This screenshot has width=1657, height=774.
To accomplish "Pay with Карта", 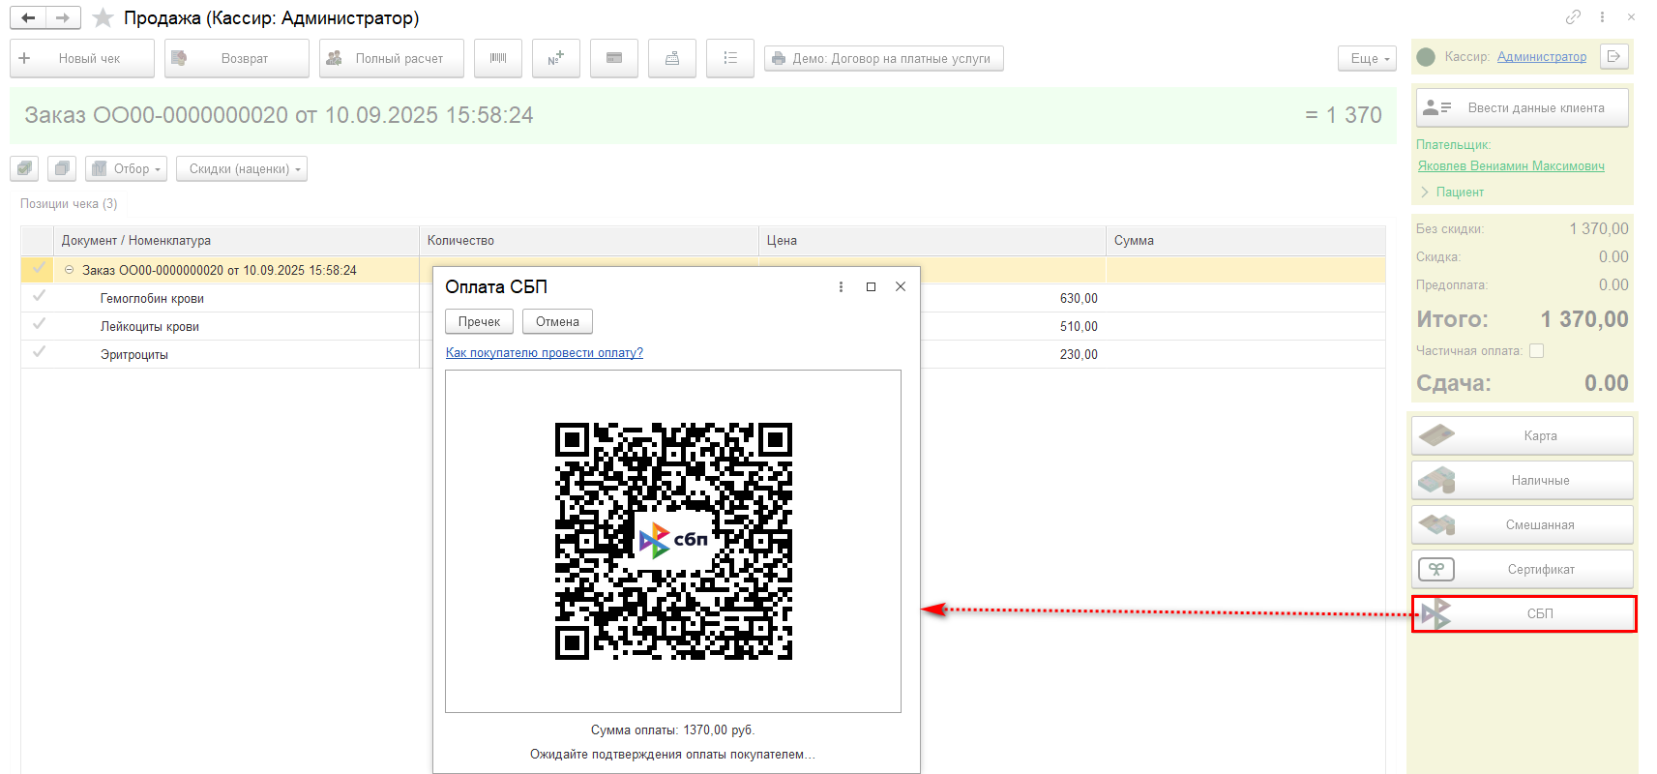I will [x=1523, y=435].
